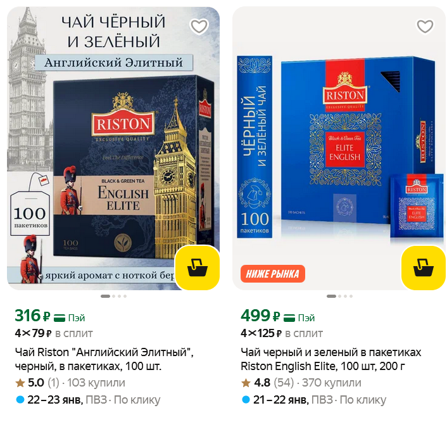Click 4×79 ₽ в сплит offer
Screen dimensions: 447x422
tap(54, 333)
